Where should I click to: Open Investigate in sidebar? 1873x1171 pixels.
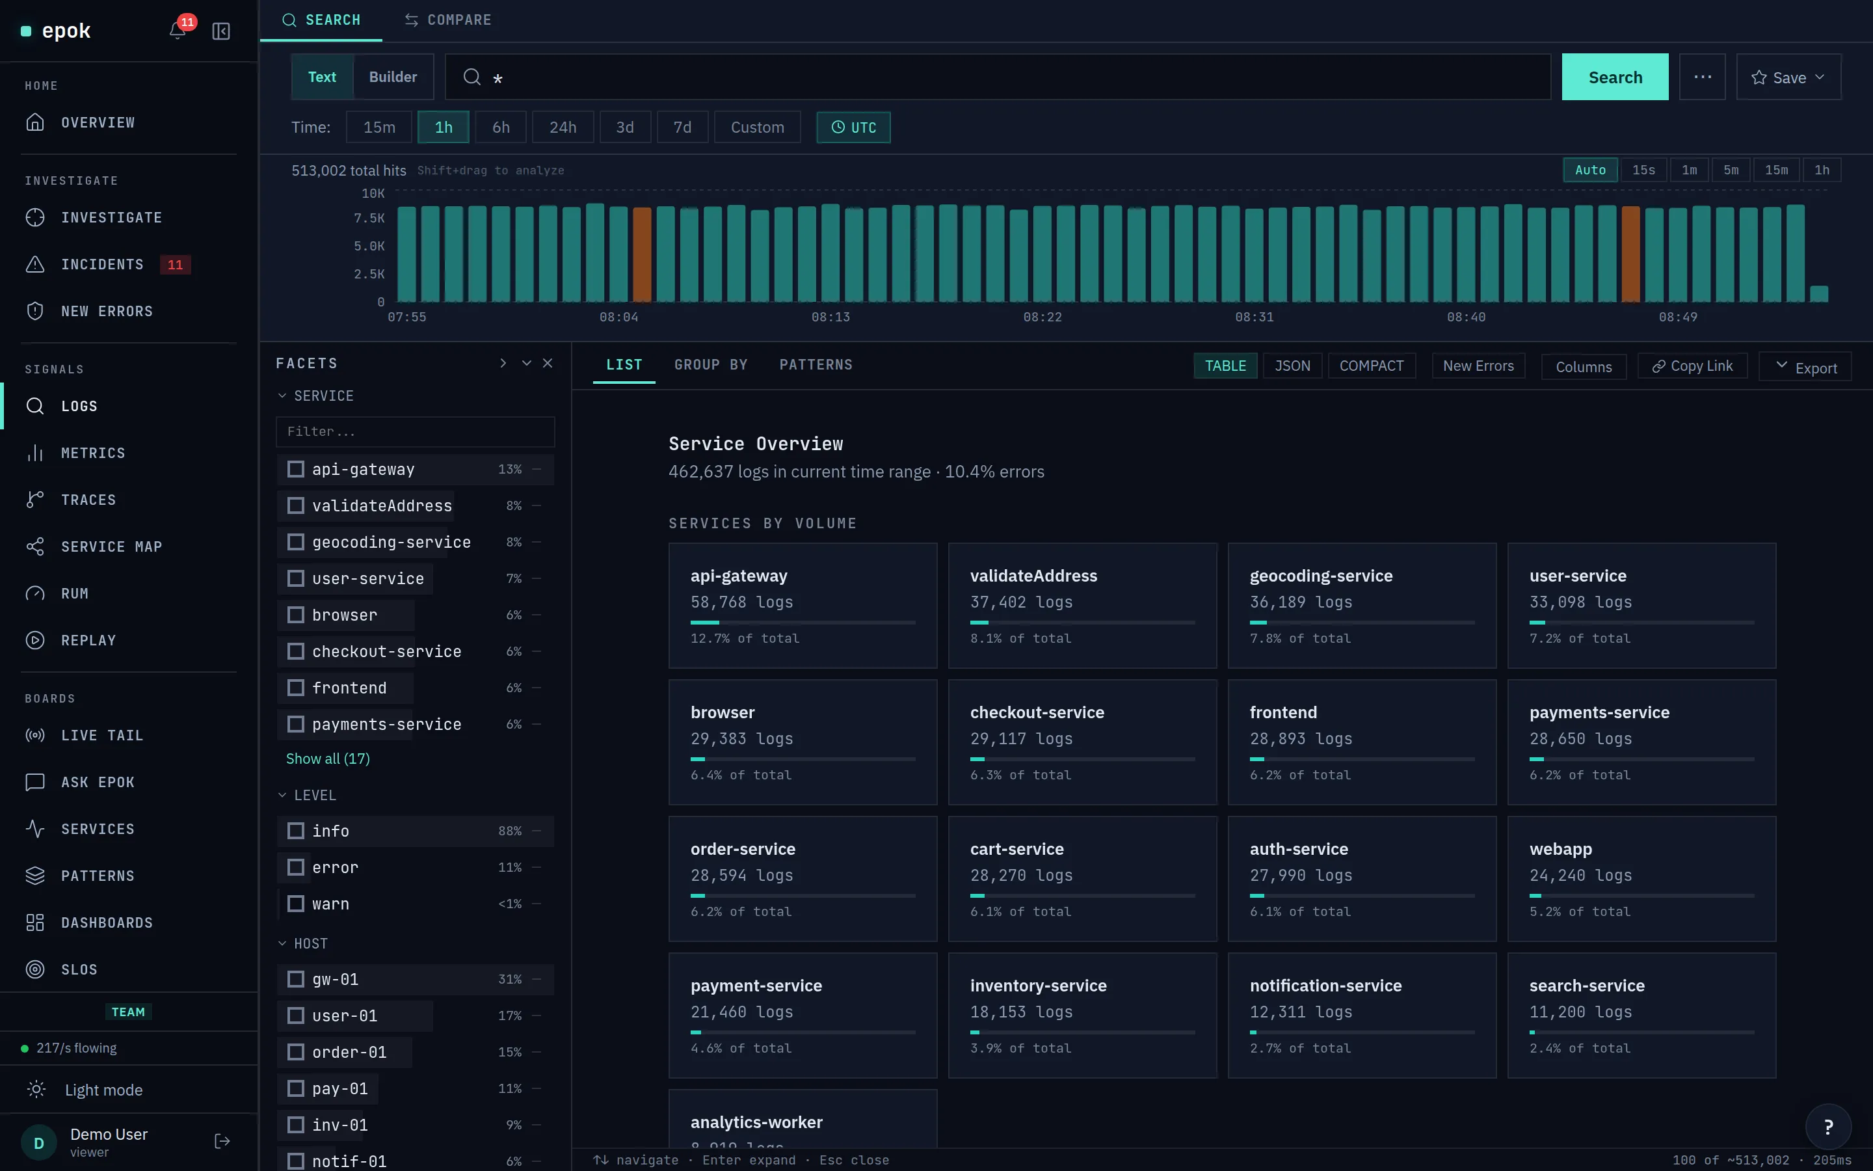coord(111,218)
